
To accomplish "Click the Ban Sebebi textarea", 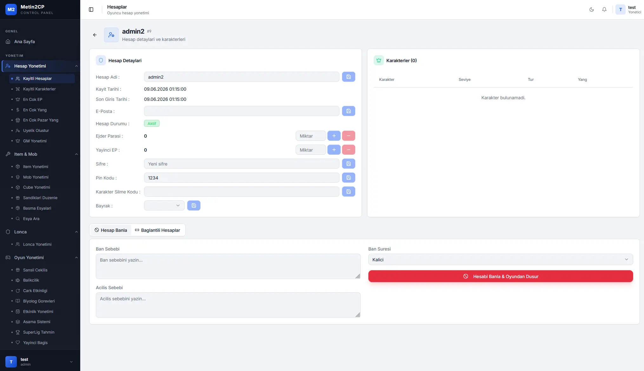I will pyautogui.click(x=228, y=266).
